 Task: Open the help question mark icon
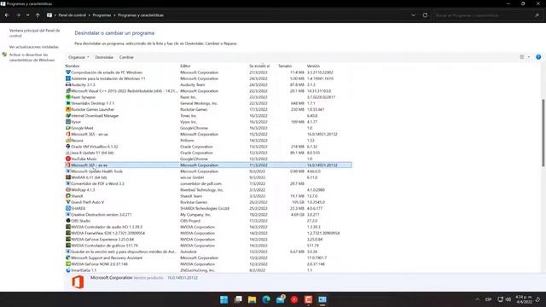tap(538, 57)
